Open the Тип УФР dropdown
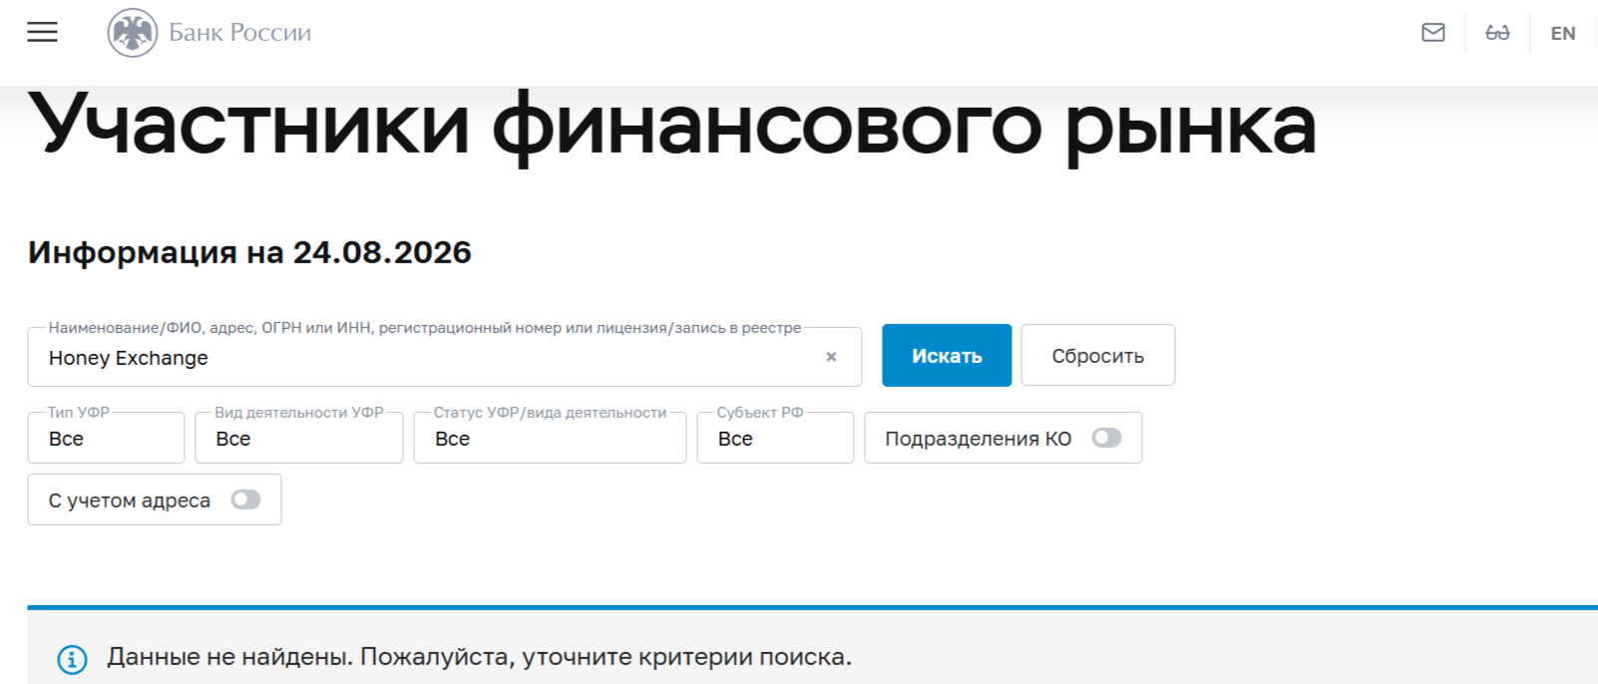1598x684 pixels. point(106,438)
